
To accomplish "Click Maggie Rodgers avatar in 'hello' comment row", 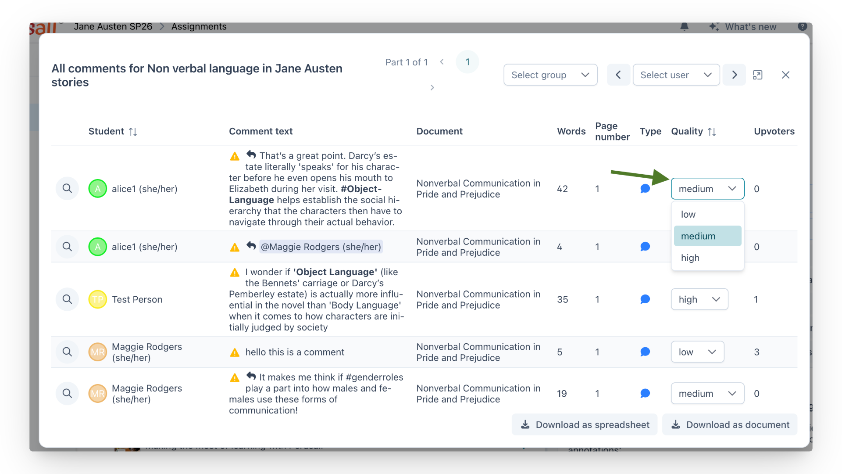I will click(x=98, y=352).
